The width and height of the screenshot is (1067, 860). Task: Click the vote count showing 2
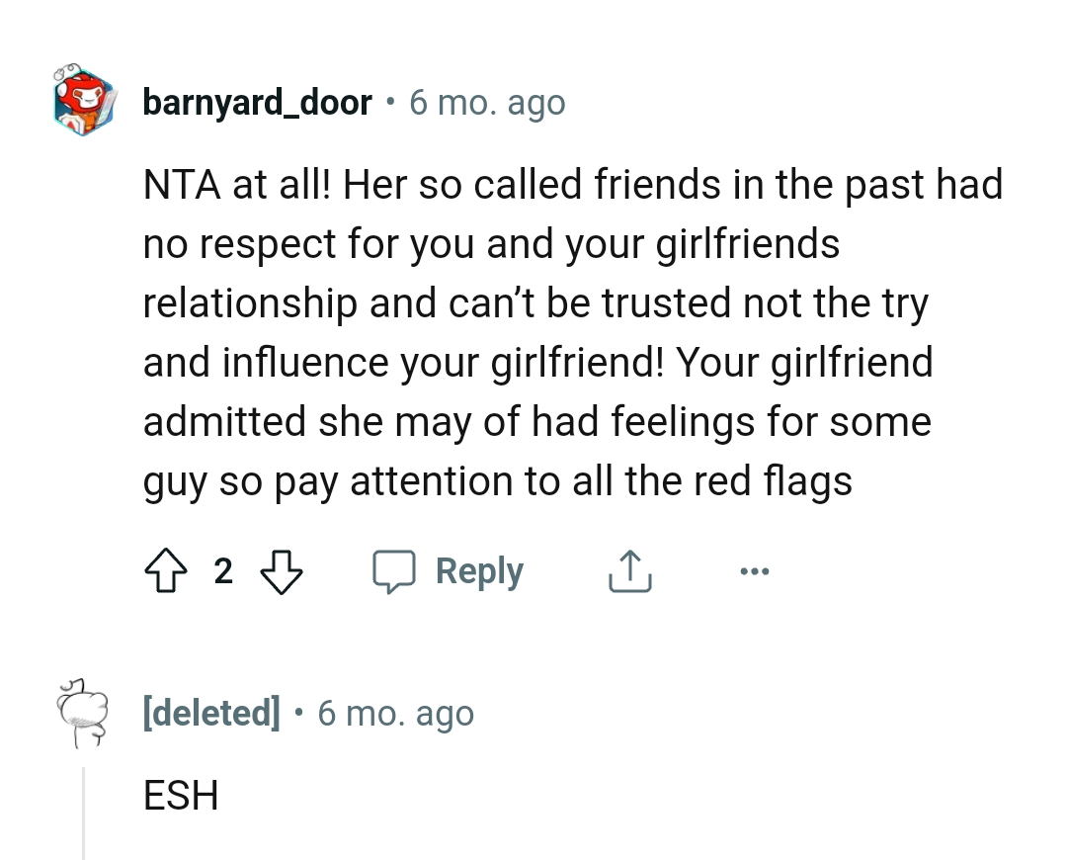pos(223,570)
